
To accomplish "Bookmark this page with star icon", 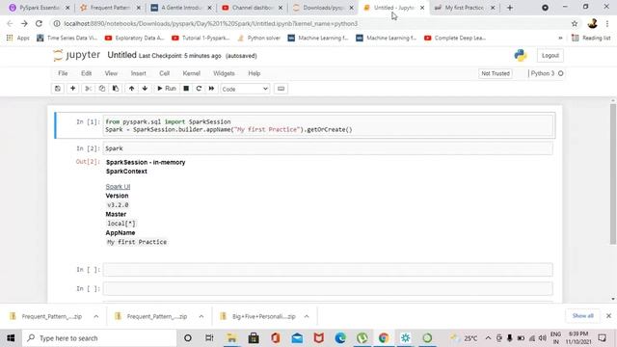I will [x=575, y=23].
